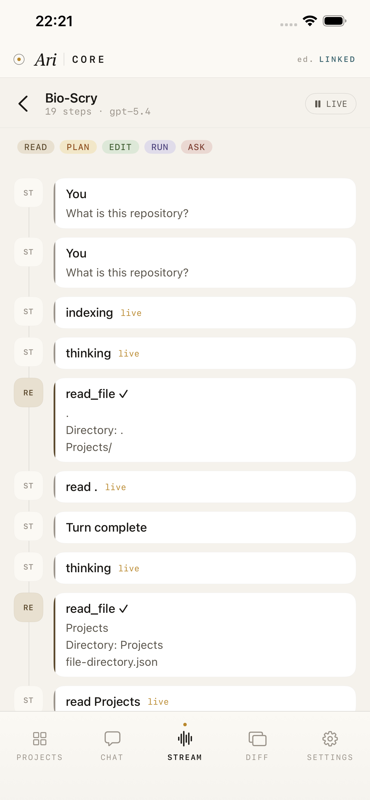
Task: Open the Projects grid icon
Action: click(40, 739)
